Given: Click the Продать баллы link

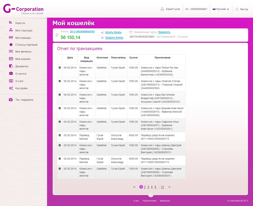Looking at the screenshot, I should click(x=114, y=38).
